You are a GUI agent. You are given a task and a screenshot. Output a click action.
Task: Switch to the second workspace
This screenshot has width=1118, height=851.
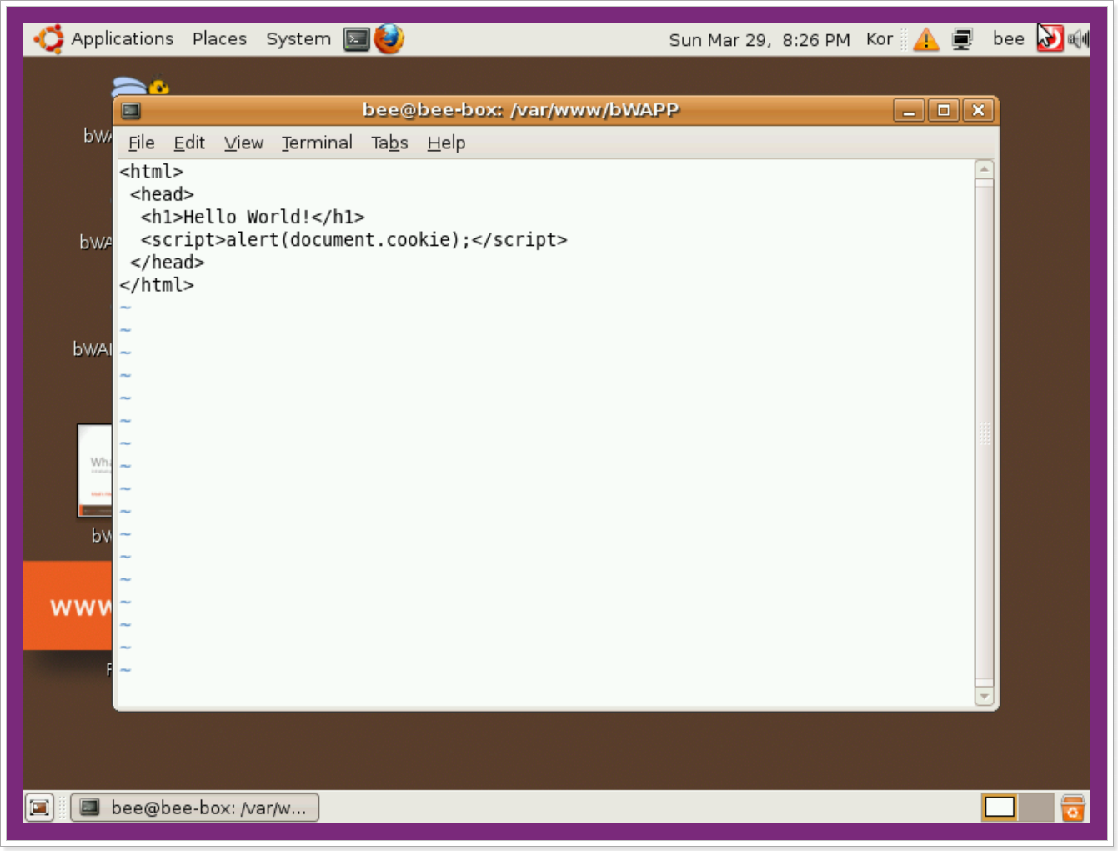click(1036, 808)
